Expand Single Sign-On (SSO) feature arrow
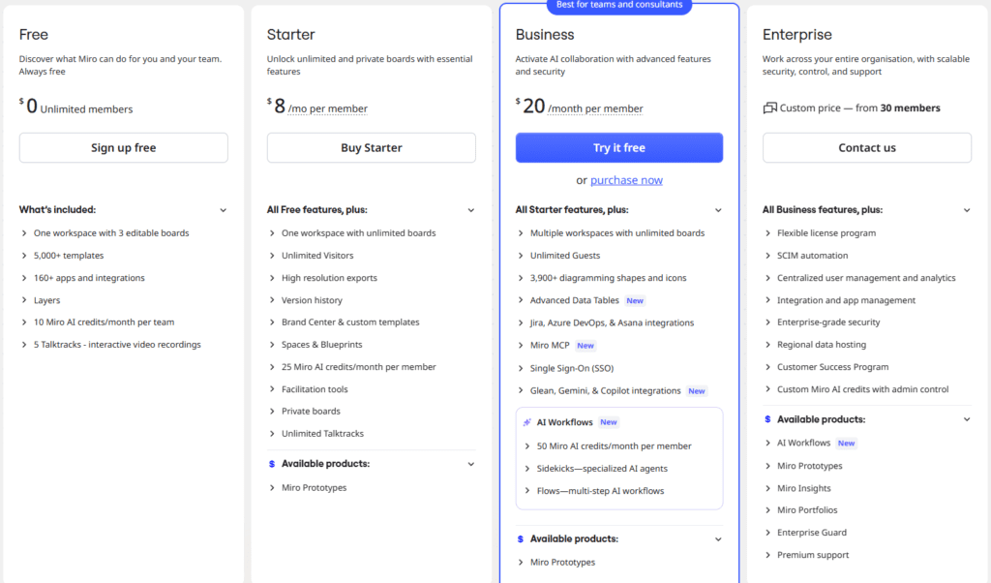The height and width of the screenshot is (583, 991). (521, 368)
